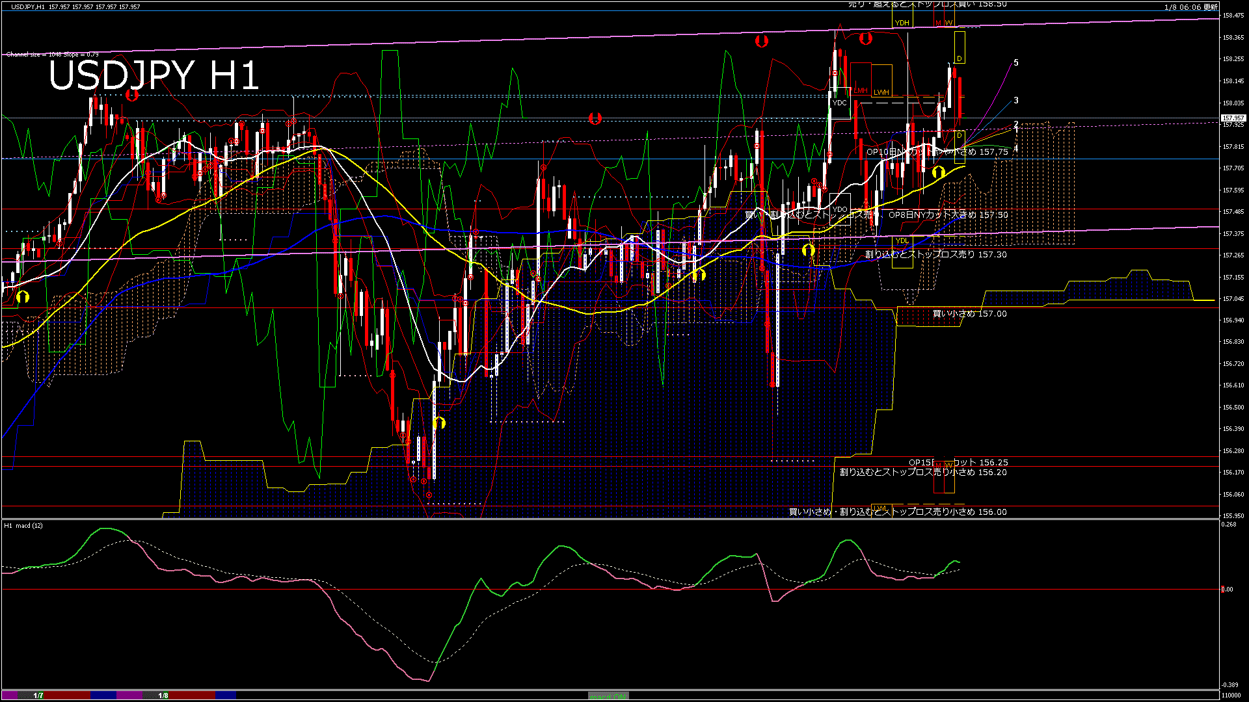Image resolution: width=1249 pixels, height=702 pixels.
Task: Click the current price tag 157.957
Action: tap(1233, 118)
